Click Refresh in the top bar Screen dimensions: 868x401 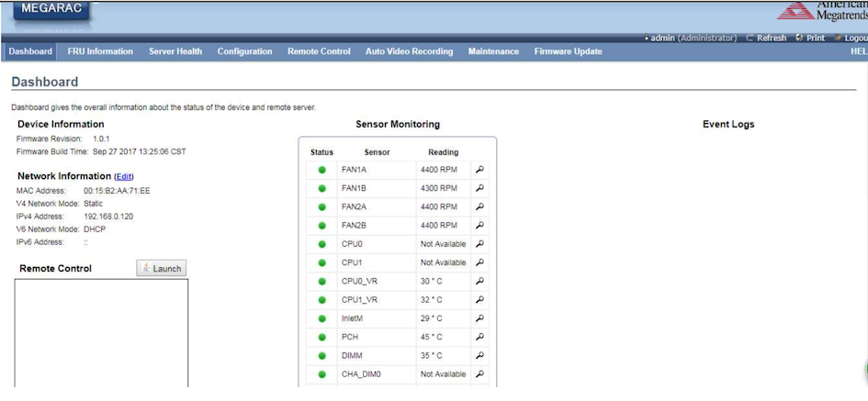click(766, 38)
